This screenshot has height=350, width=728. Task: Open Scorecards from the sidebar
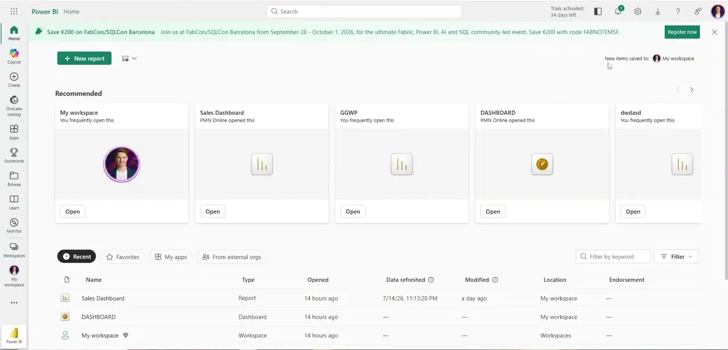point(14,156)
